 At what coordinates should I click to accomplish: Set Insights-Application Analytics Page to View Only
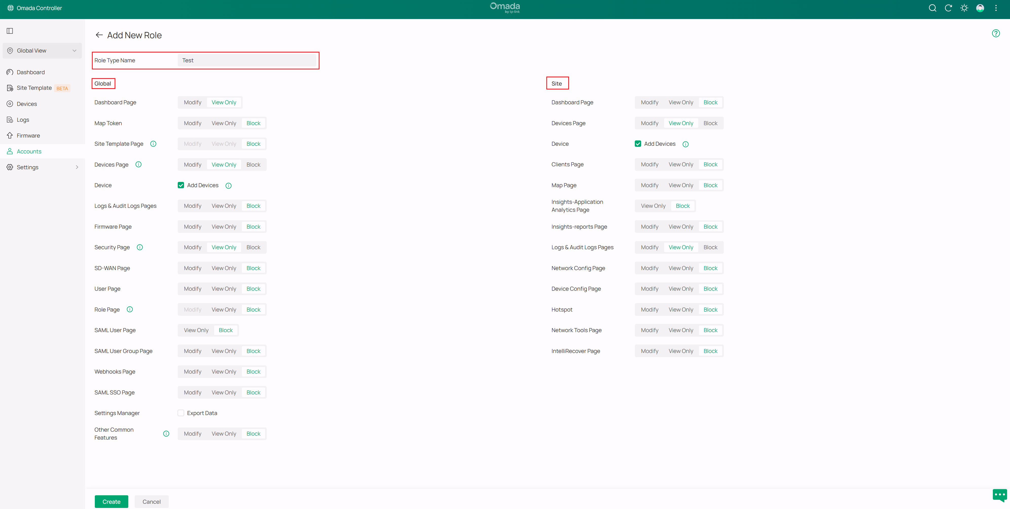[x=653, y=206]
